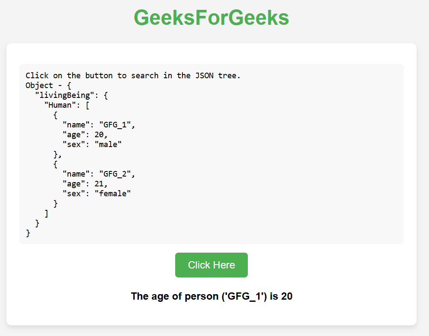Click the "sex": "male" entry
Image resolution: width=429 pixels, height=336 pixels.
(x=92, y=144)
